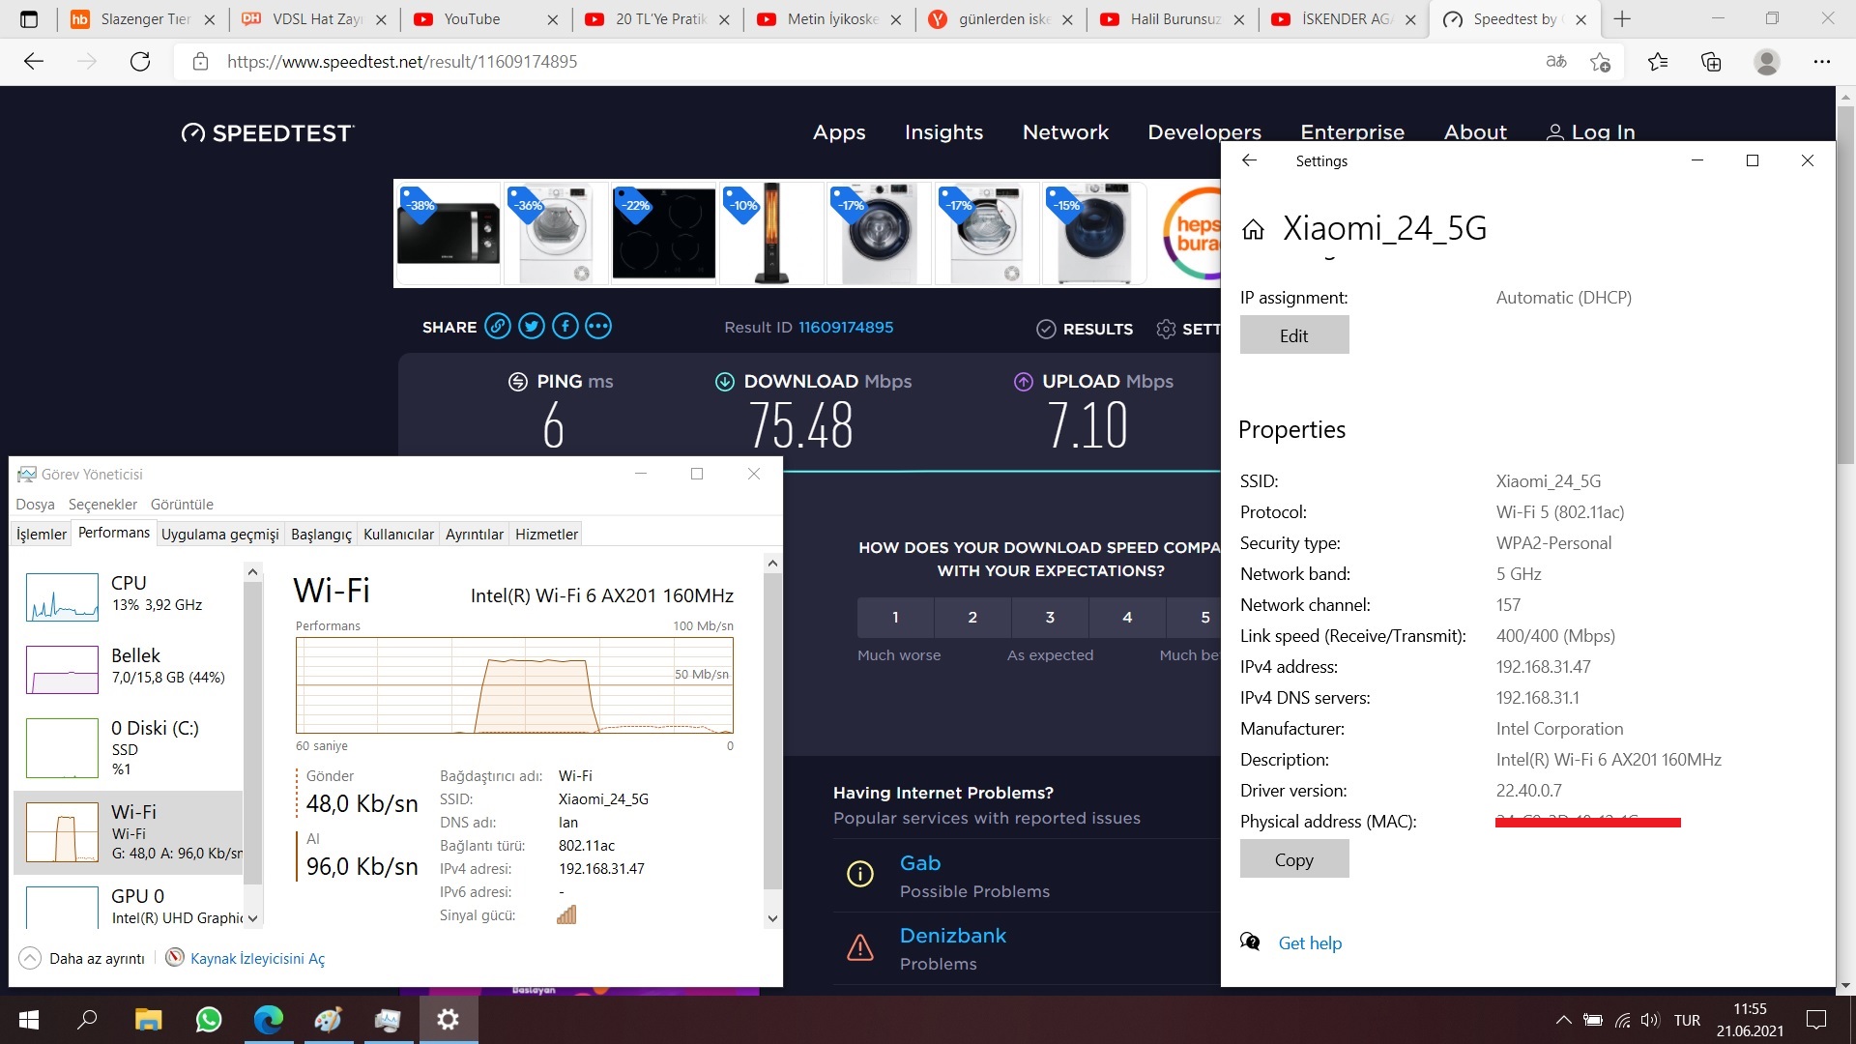1856x1044 pixels.
Task: Click Wi-Fi network tray icon
Action: click(x=1623, y=1020)
